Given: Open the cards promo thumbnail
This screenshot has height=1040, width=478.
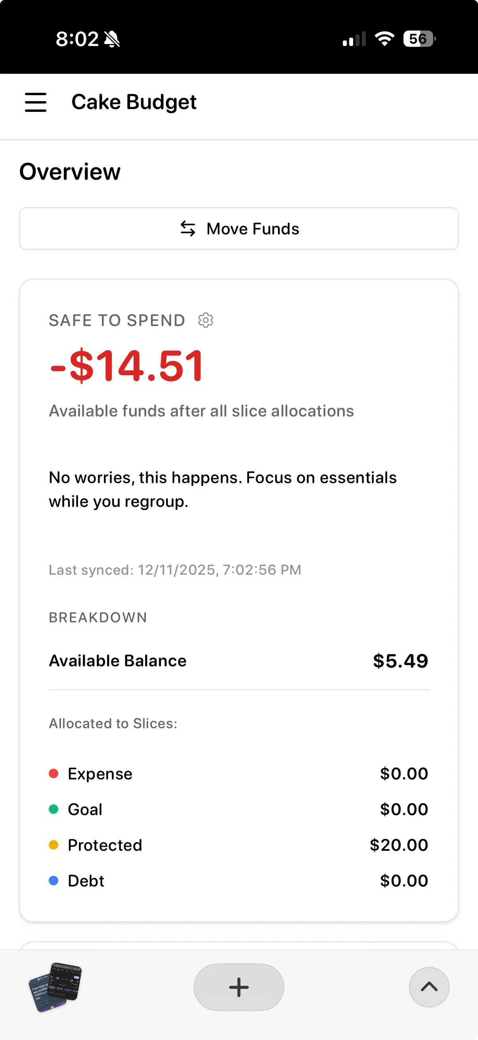Looking at the screenshot, I should point(55,987).
